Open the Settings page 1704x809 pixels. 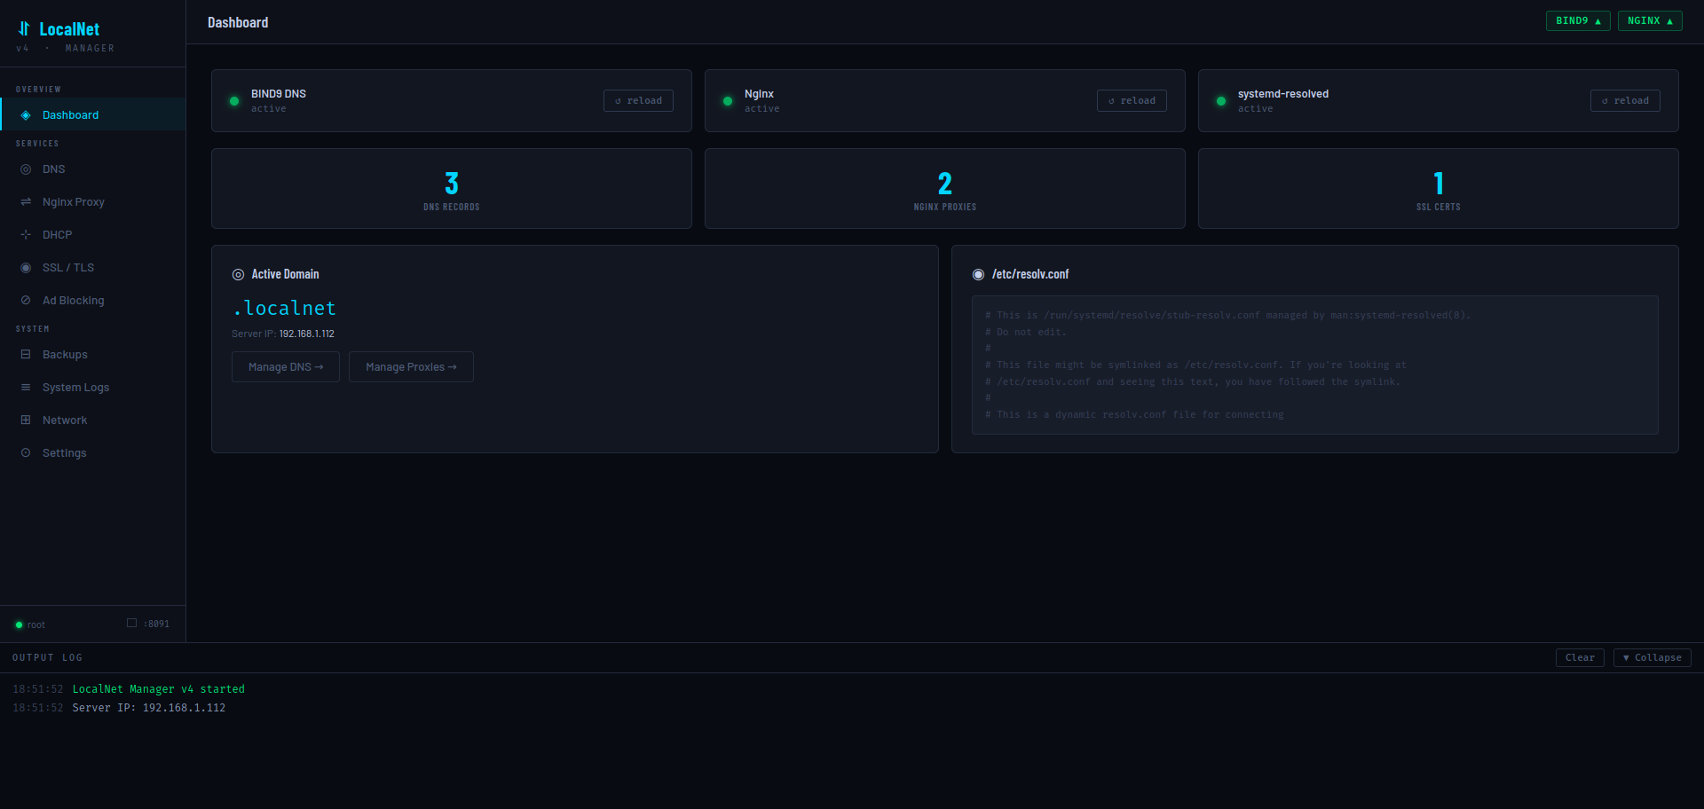click(93, 453)
